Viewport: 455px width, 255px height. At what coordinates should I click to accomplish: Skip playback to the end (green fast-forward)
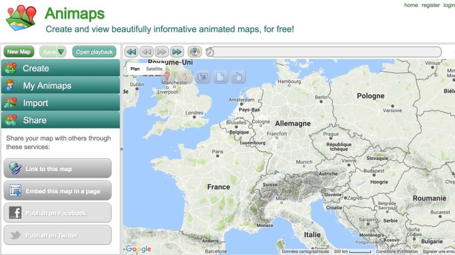pos(177,52)
